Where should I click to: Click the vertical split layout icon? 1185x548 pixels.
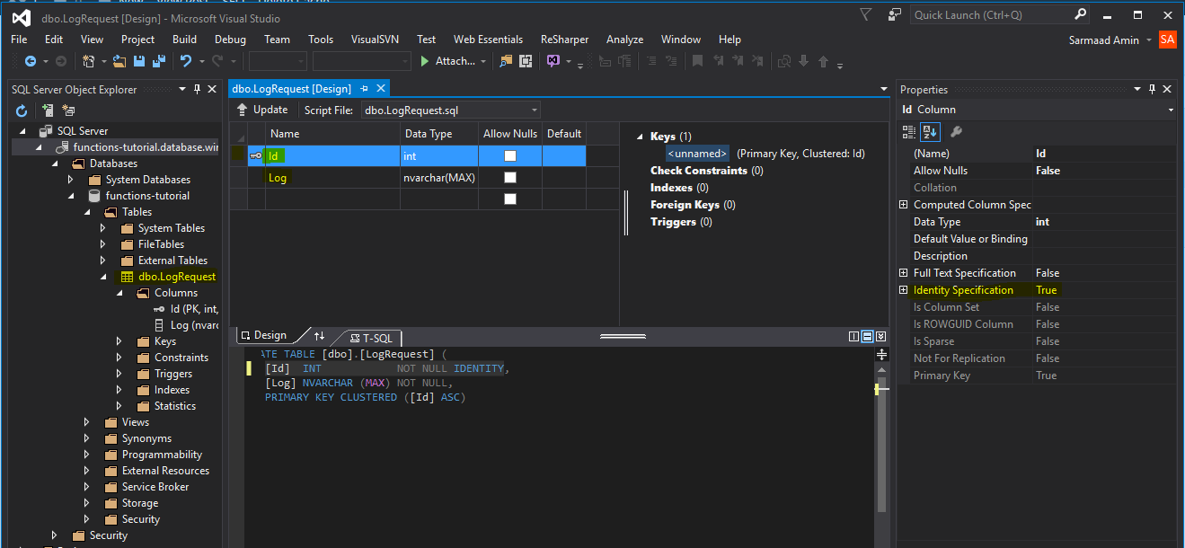[x=853, y=336]
